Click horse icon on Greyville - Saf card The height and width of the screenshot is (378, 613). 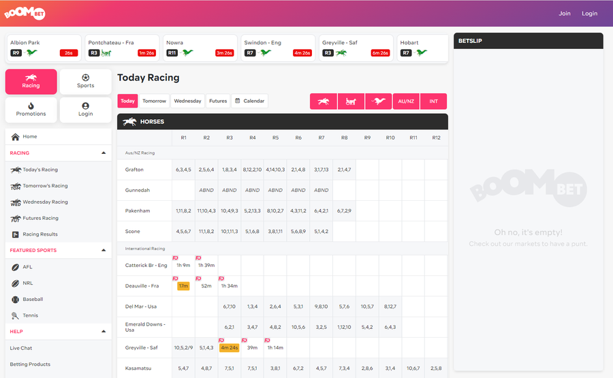pos(341,52)
